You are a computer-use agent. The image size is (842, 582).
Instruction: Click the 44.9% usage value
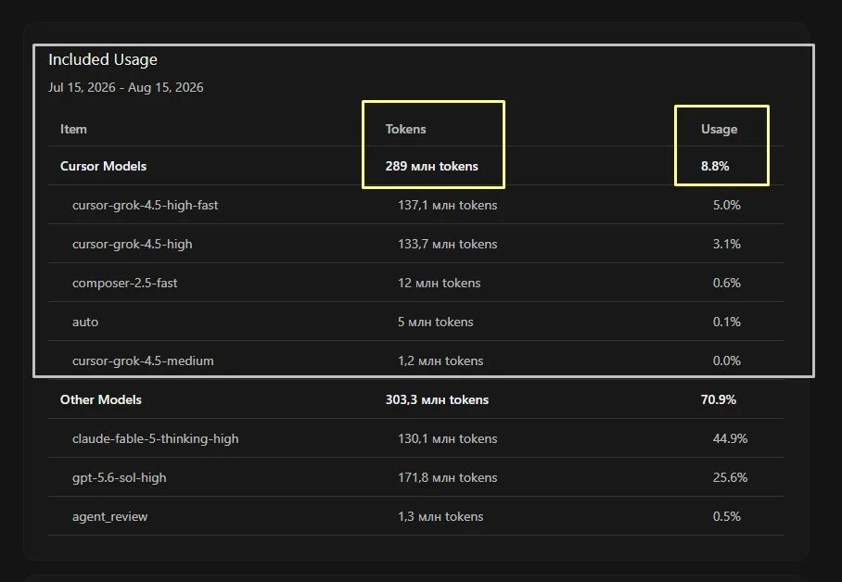pyautogui.click(x=730, y=438)
